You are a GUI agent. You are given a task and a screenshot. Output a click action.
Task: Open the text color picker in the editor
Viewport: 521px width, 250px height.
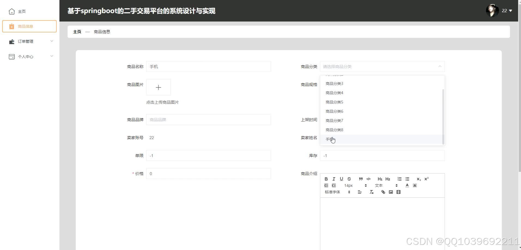407,185
